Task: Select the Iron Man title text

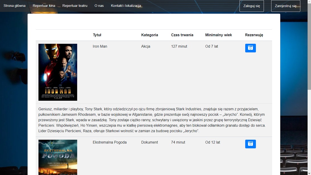Action: tap(100, 46)
